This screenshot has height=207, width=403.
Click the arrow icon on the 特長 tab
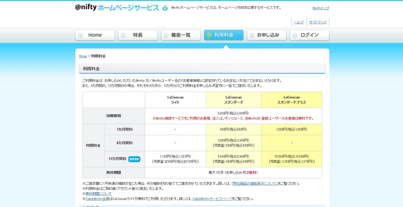pyautogui.click(x=123, y=35)
